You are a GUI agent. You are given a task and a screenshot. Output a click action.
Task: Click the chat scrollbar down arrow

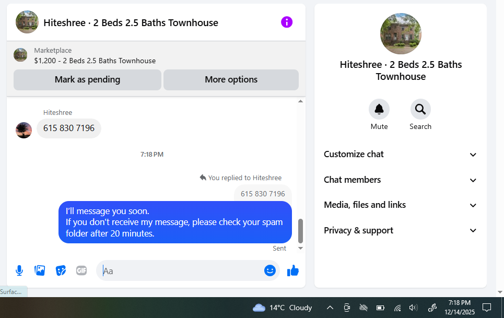coord(300,248)
